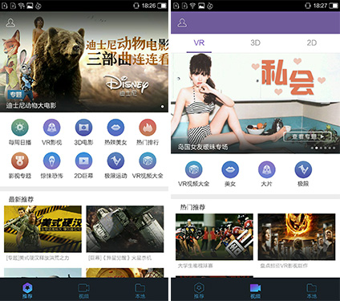The width and height of the screenshot is (340, 301).
Task: Select the 惊悚恐怖 mask icon
Action: [52, 161]
